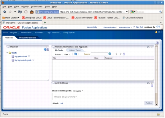Click the Publish button
Screen dimensions: 165x118
(x=149, y=103)
